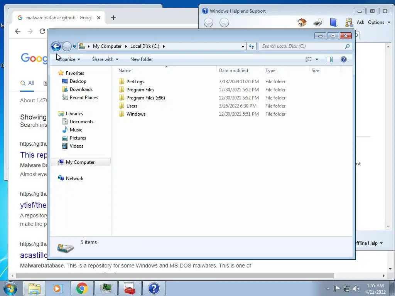This screenshot has height=296, width=395.
Task: Open Windows Media Player from taskbar
Action: 58,288
